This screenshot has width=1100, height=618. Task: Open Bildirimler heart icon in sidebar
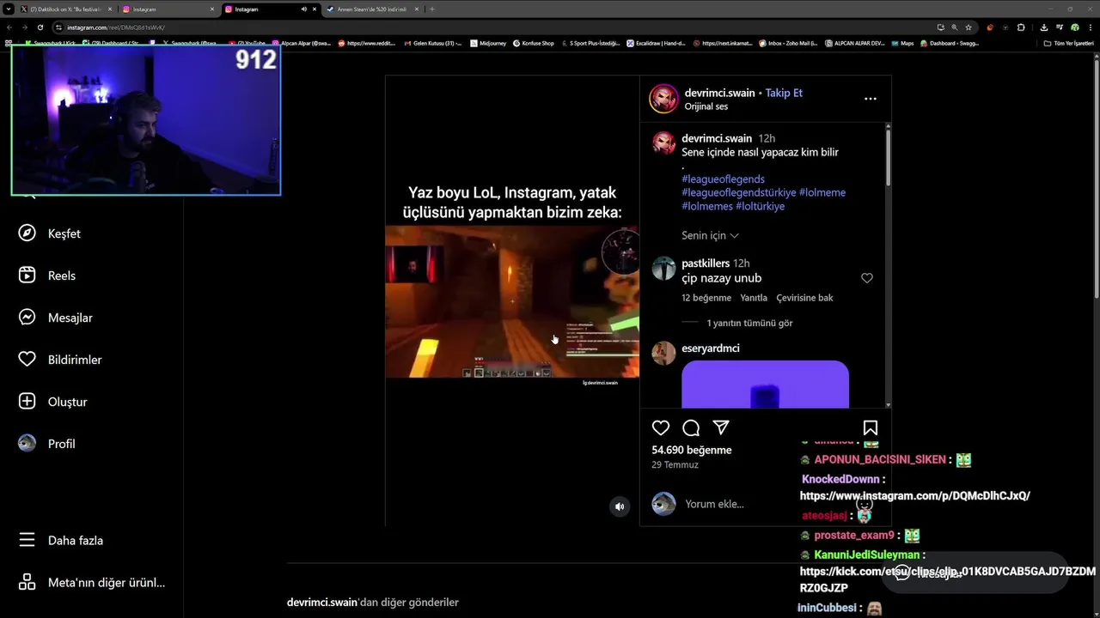point(27,360)
